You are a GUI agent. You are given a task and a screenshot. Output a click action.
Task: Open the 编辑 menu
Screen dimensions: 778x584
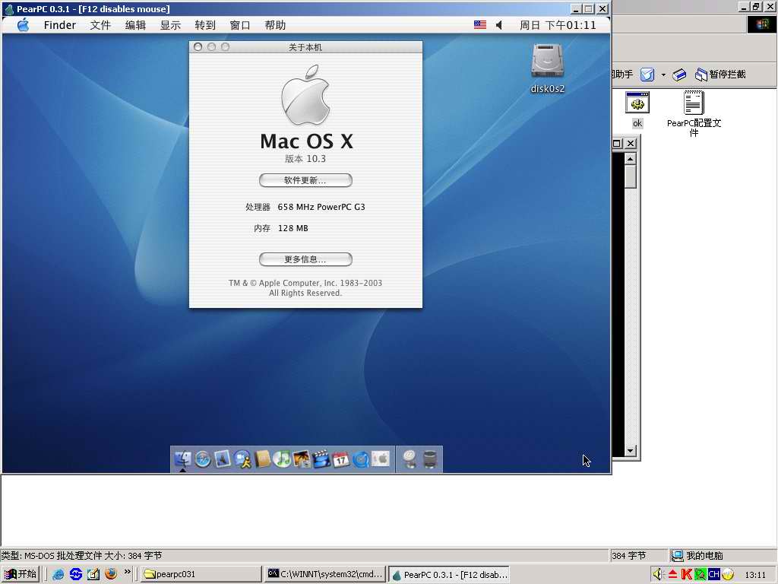(x=135, y=25)
